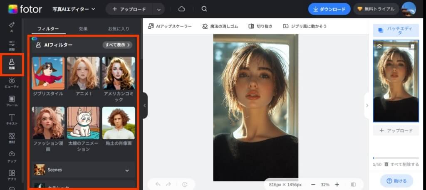Zoom out with the minus icon
The height and width of the screenshot is (190, 426).
pyautogui.click(x=313, y=185)
